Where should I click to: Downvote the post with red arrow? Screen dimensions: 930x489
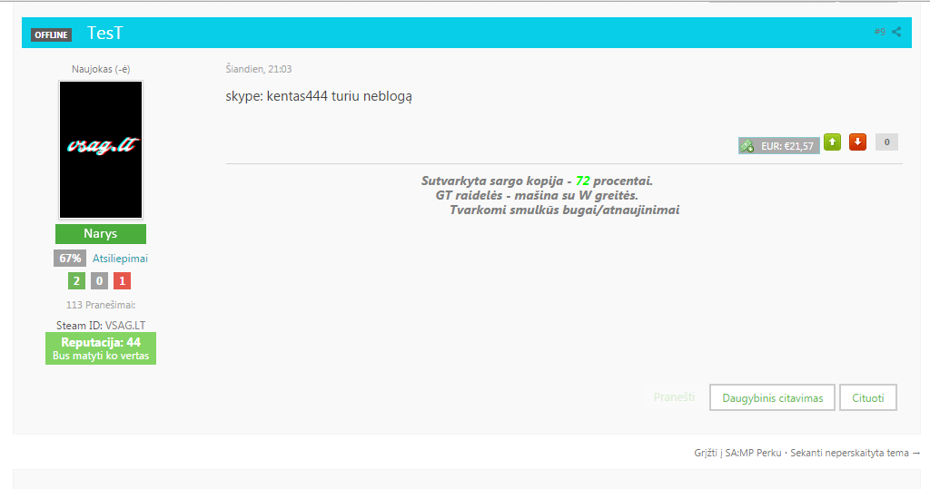point(857,142)
